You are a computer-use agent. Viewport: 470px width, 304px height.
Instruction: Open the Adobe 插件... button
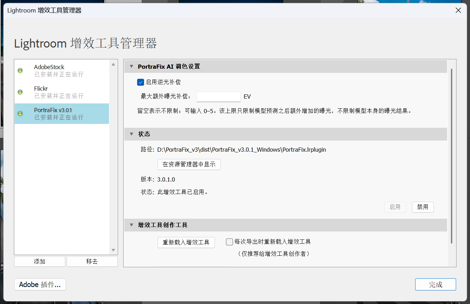click(40, 285)
